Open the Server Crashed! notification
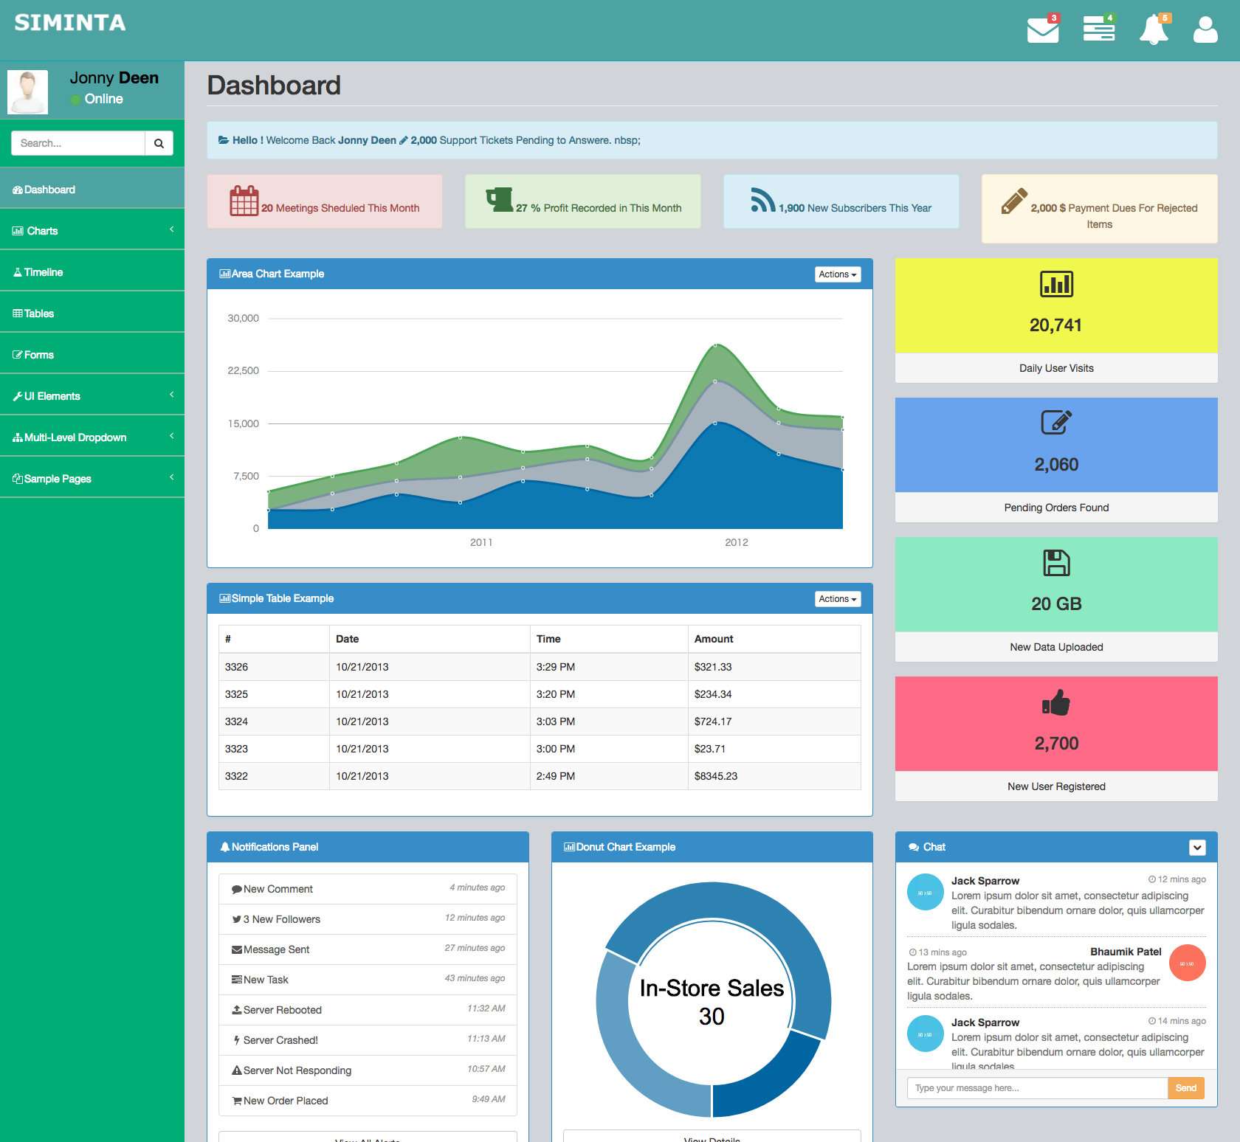Image resolution: width=1240 pixels, height=1142 pixels. click(368, 1040)
